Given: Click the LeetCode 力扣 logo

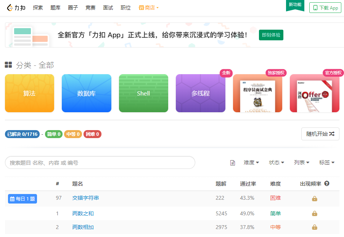Looking at the screenshot, I should pos(16,8).
